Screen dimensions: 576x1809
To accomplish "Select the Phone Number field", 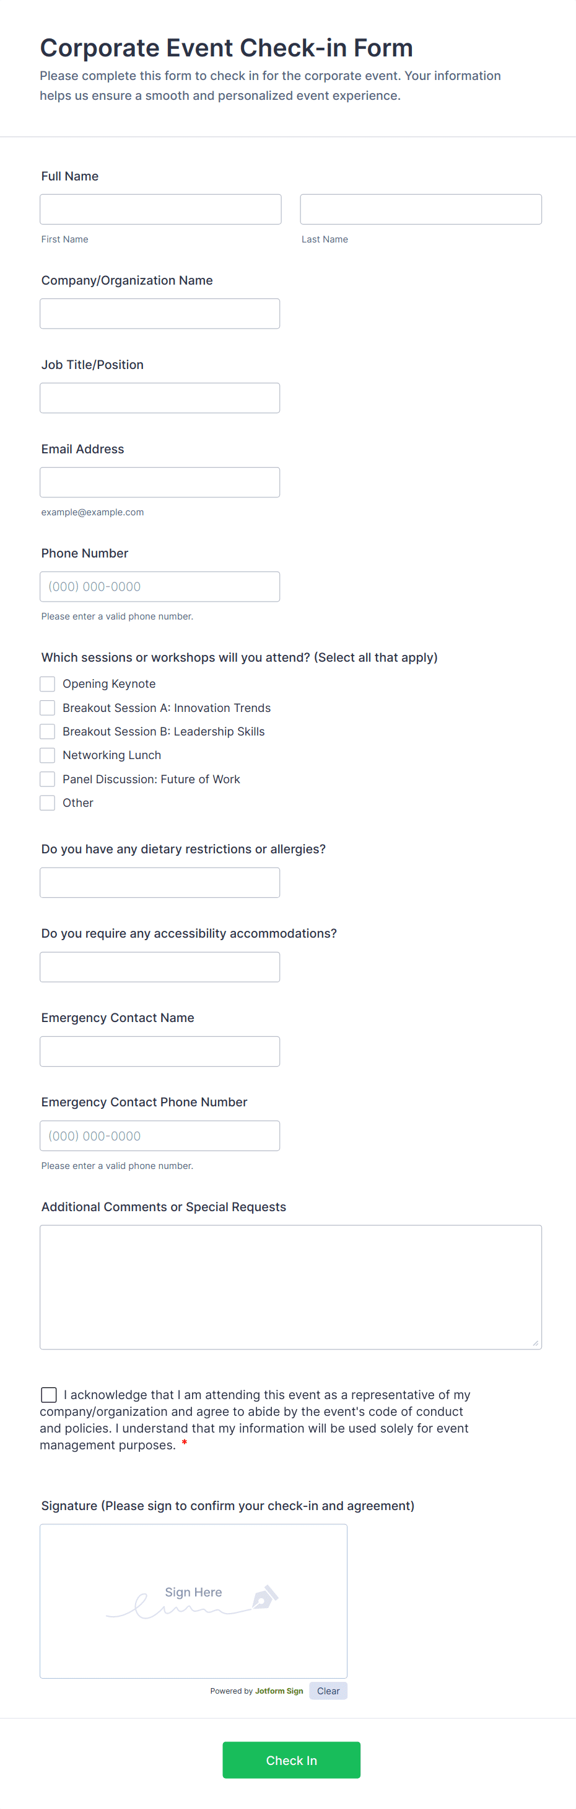I will (160, 587).
